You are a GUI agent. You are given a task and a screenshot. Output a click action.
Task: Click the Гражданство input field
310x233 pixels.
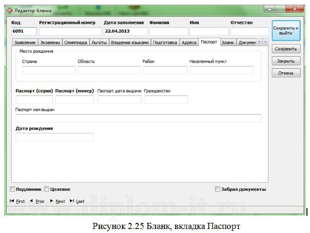pyautogui.click(x=166, y=99)
